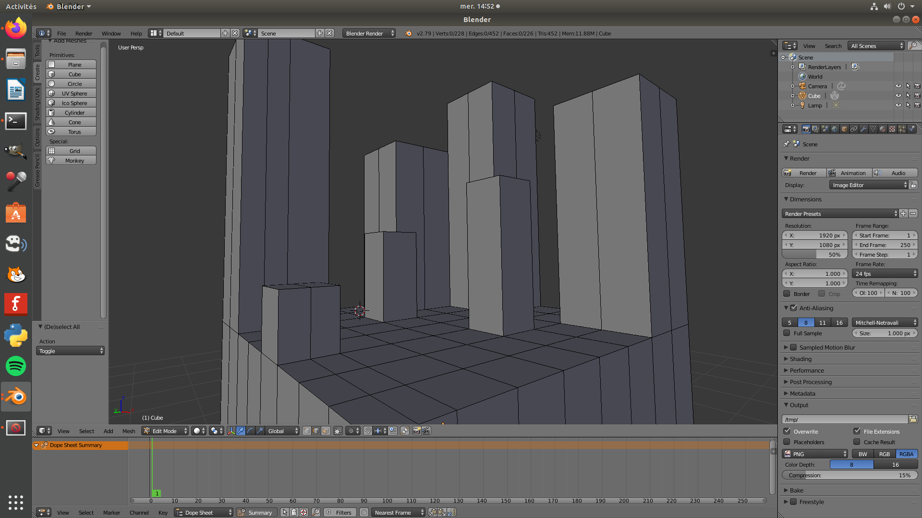Toggle Camera visibility eye in outliner
Screen dimensions: 922x518
898,86
